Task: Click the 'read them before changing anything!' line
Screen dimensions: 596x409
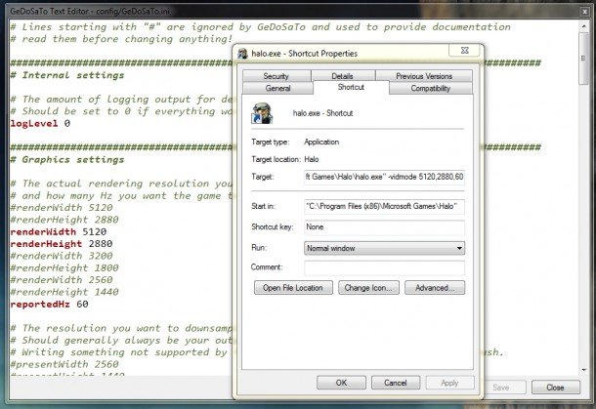Action: tap(121, 39)
